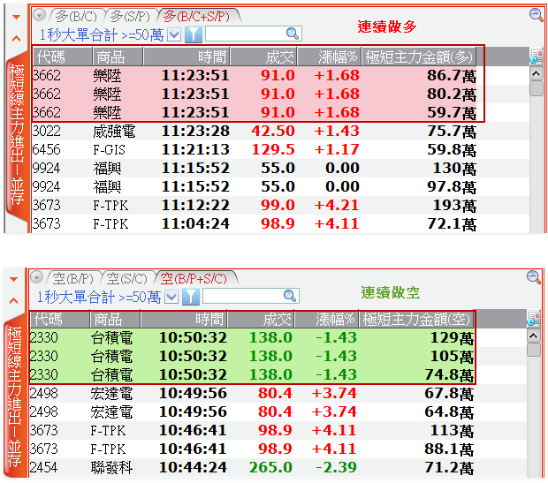Collapse top sidebar using the down arrow
The height and width of the screenshot is (483, 548).
(x=15, y=15)
